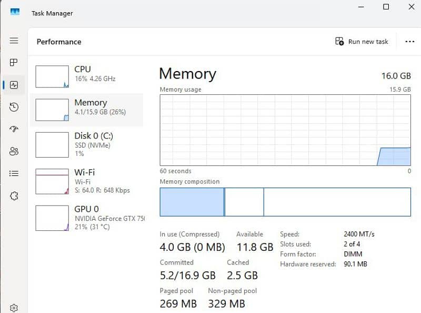Open the App history page icon

coord(14,107)
